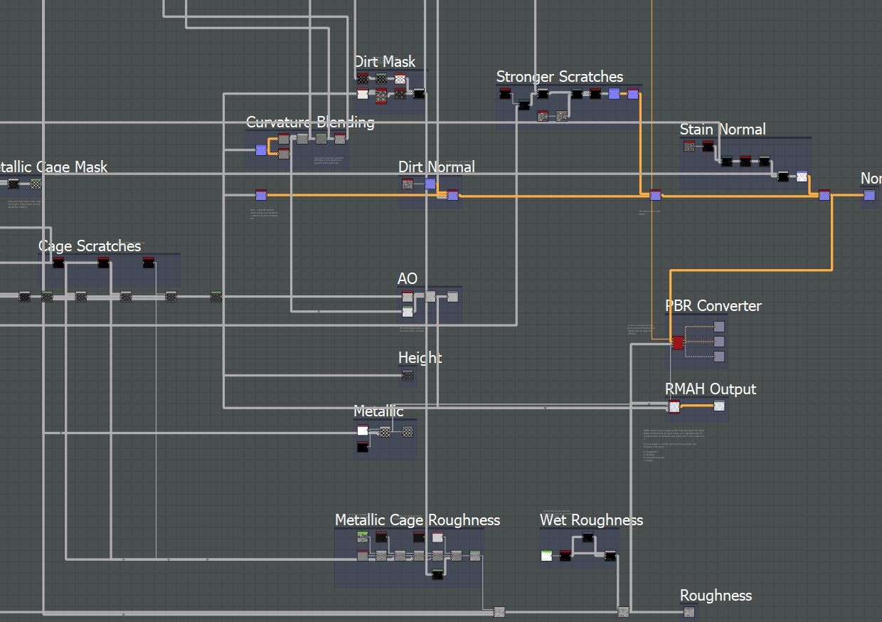Click the Height frame title
Image resolution: width=882 pixels, height=622 pixels.
[x=420, y=358]
